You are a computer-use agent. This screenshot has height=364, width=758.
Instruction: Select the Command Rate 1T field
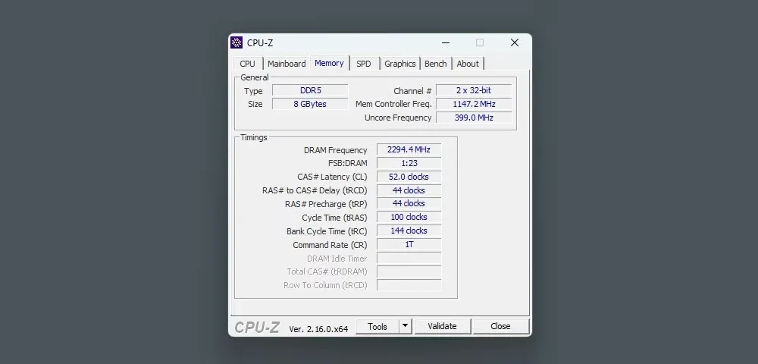point(409,244)
